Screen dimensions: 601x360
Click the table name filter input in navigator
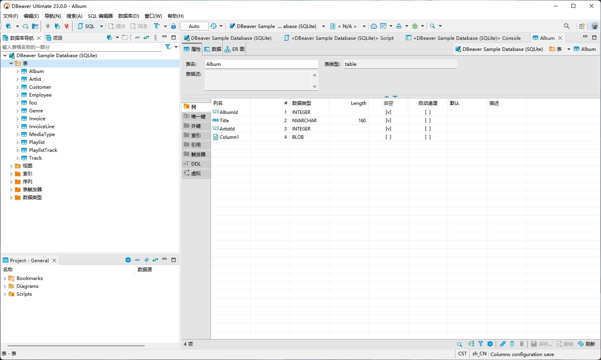tap(82, 47)
